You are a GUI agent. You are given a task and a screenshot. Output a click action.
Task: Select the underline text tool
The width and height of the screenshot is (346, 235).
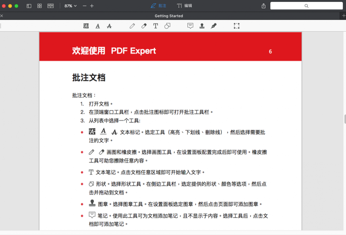(x=98, y=26)
